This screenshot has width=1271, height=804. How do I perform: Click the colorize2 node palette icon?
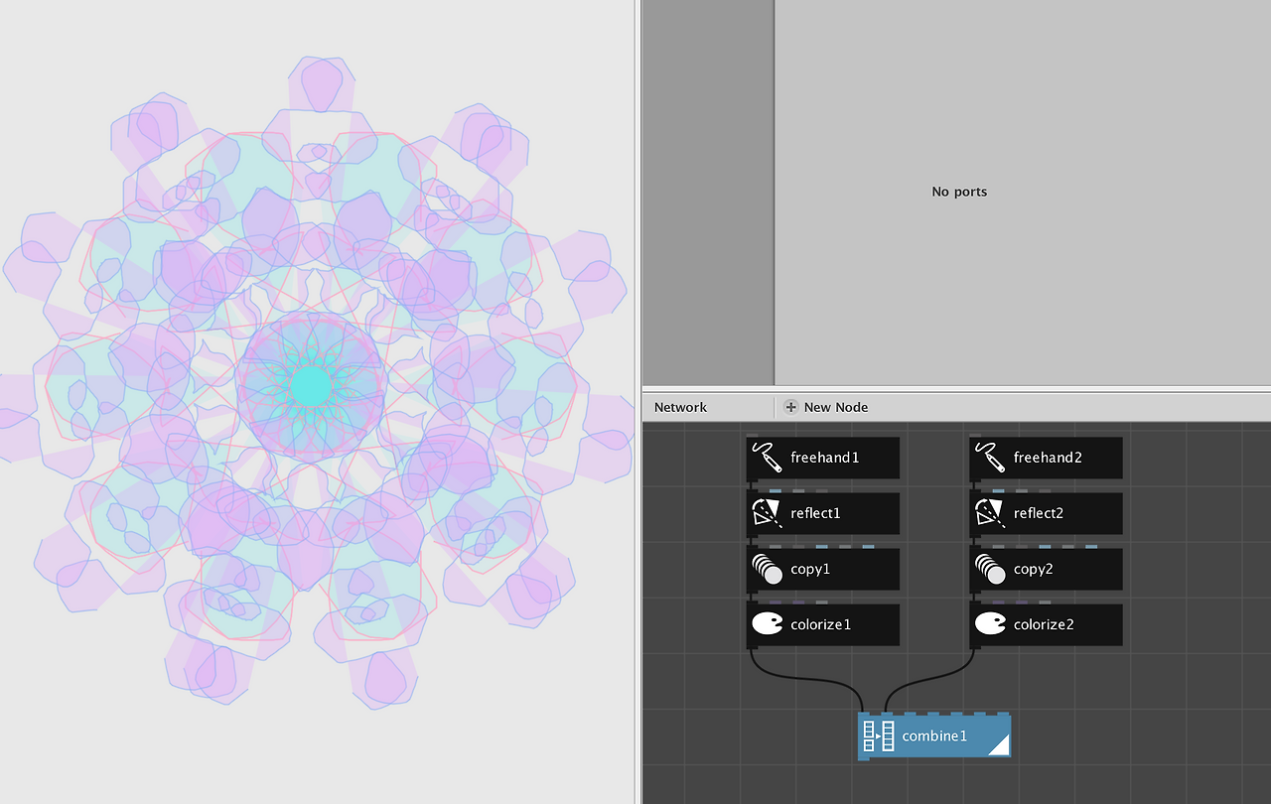point(989,624)
